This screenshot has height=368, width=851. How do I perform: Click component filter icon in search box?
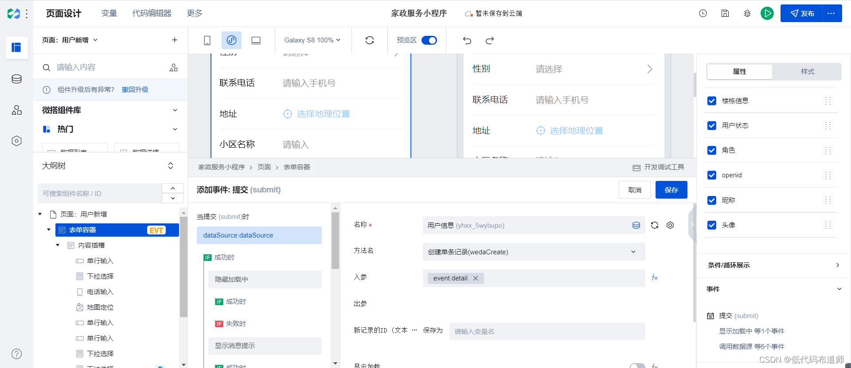(173, 67)
